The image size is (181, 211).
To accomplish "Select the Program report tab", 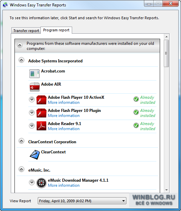I will click(x=56, y=30).
